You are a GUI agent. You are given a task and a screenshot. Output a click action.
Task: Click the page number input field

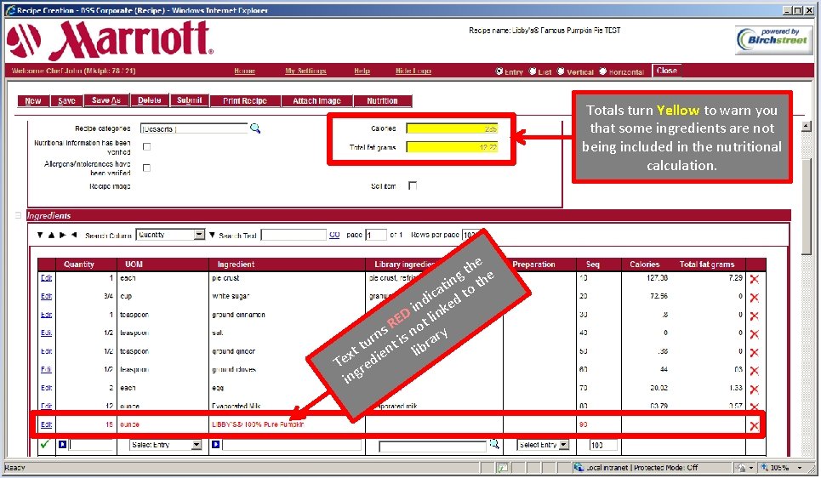click(x=376, y=235)
